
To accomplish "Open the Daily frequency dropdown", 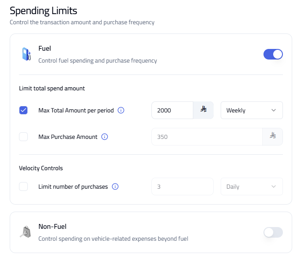I will (252, 186).
